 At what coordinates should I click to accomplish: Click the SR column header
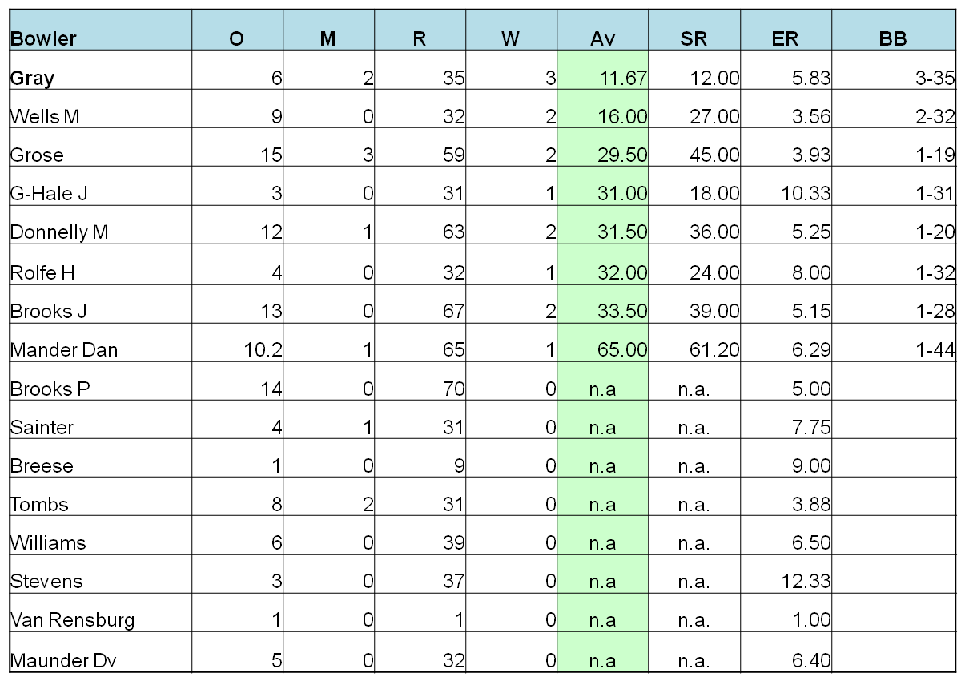coord(694,38)
